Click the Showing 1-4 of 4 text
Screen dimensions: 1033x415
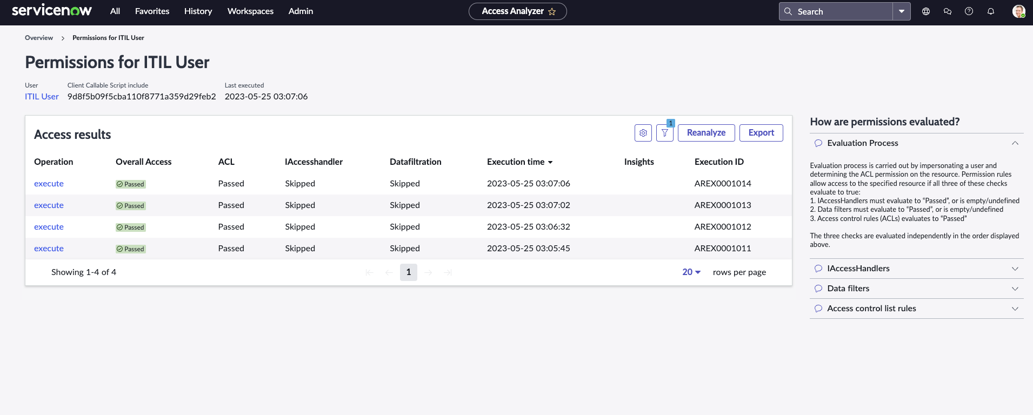[x=84, y=272]
